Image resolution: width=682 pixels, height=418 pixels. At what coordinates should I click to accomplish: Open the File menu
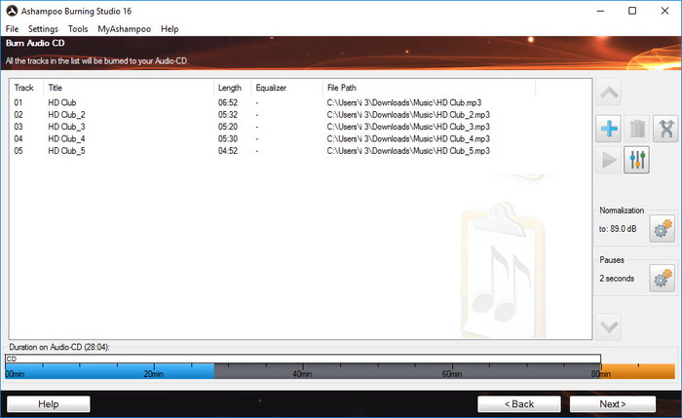pos(12,28)
